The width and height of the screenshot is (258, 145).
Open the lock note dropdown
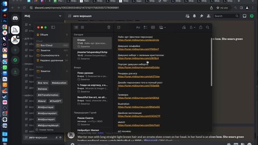coord(192,27)
